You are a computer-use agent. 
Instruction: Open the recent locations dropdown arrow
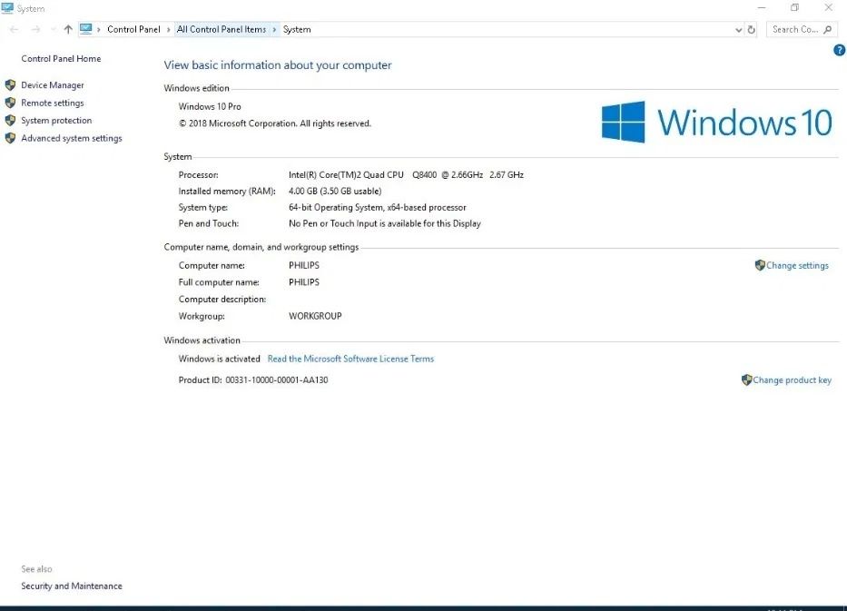click(x=53, y=30)
